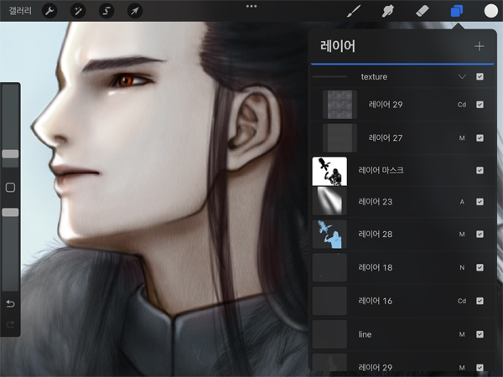Toggle visibility of texture group
Viewport: 503px width, 377px height.
pos(480,76)
